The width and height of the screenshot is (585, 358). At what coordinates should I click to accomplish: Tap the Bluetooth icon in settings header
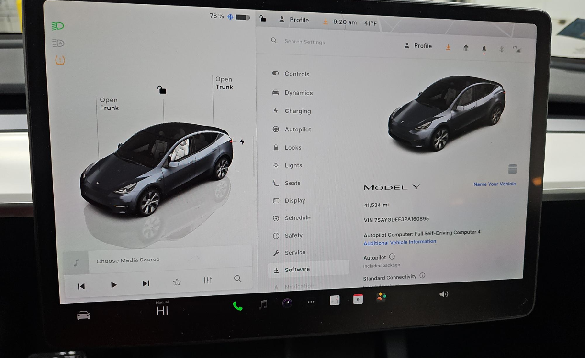(x=501, y=49)
